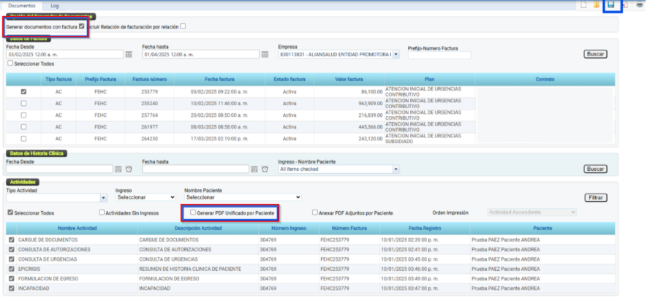Check Anexar PDF Adjuntos por Paciente
Viewport: 647px width, 298px height.
(x=314, y=213)
